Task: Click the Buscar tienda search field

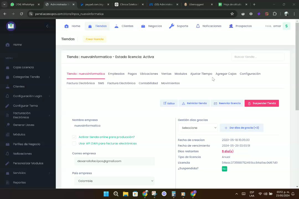Action: (258, 57)
